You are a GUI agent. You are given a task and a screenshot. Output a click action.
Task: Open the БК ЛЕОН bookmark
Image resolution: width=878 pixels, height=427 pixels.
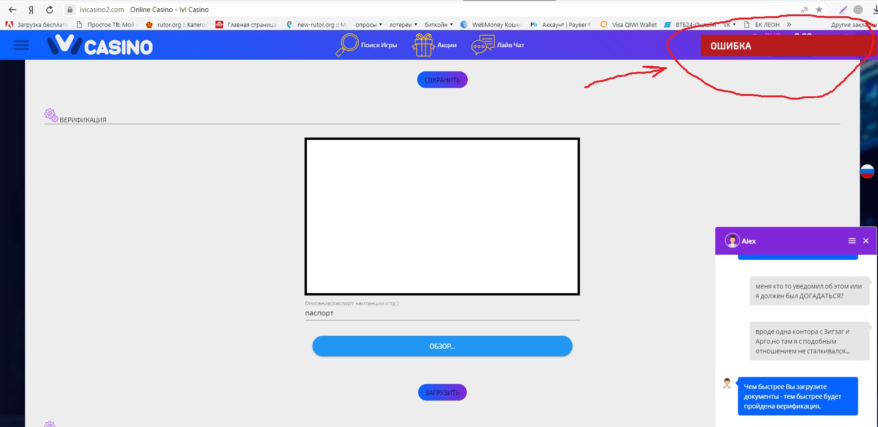[x=762, y=25]
